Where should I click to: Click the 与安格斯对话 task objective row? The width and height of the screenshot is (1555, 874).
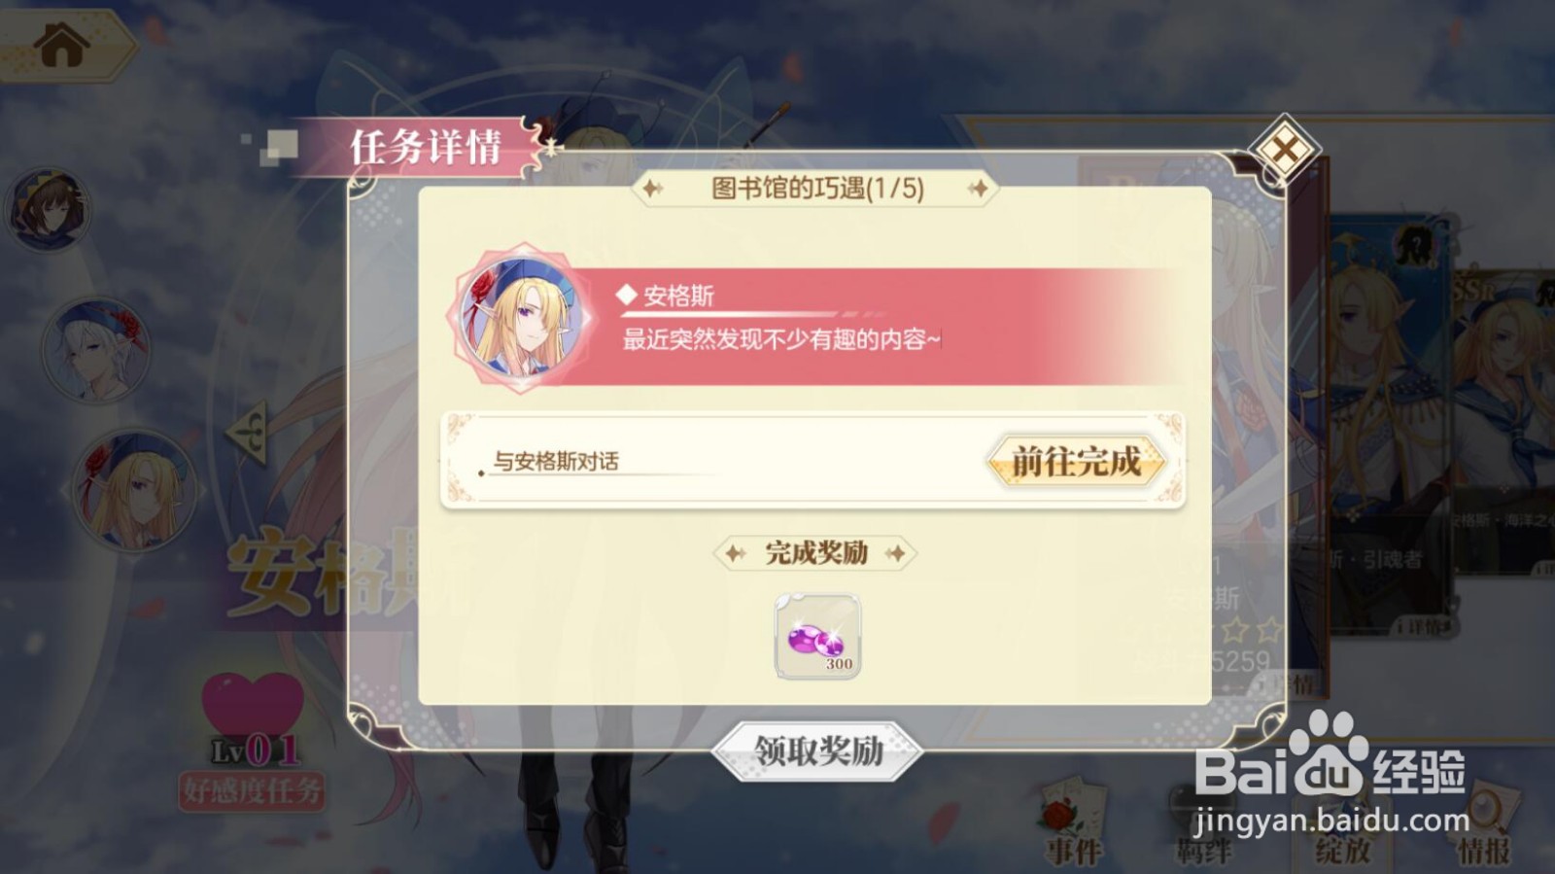point(812,461)
